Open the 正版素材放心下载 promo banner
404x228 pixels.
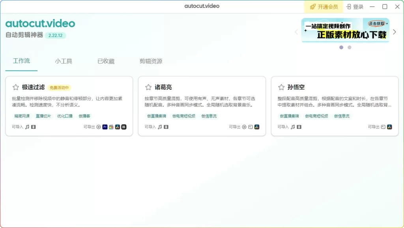pyautogui.click(x=345, y=30)
